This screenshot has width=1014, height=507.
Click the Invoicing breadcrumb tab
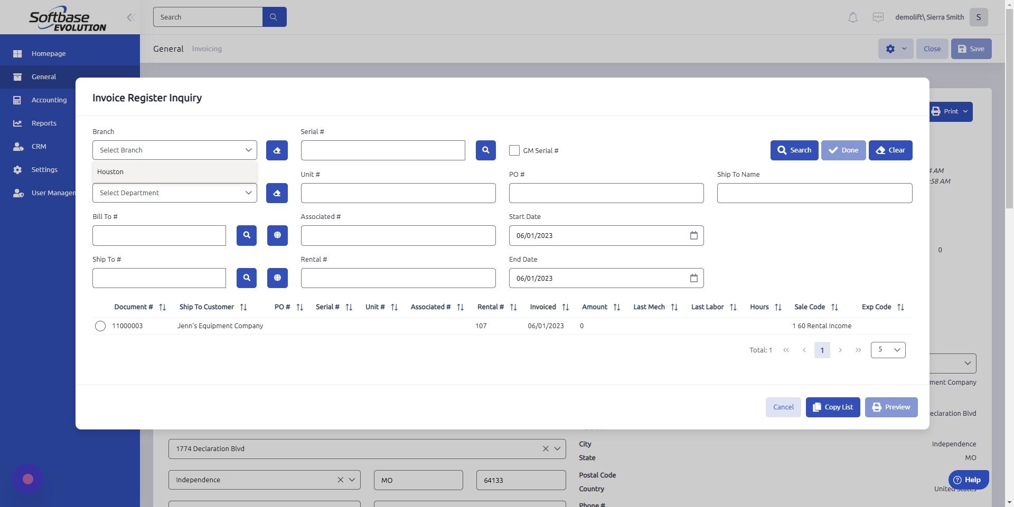tap(207, 49)
